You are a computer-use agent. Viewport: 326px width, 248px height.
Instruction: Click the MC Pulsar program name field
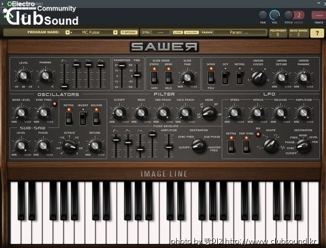coord(91,33)
